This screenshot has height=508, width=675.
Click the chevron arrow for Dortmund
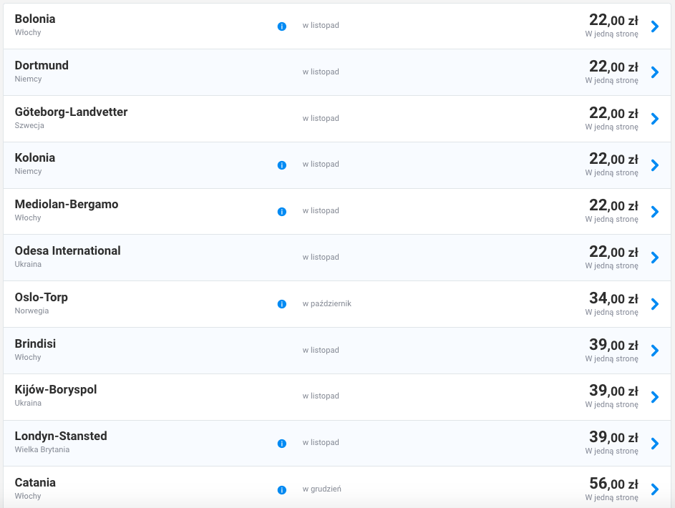tap(654, 72)
